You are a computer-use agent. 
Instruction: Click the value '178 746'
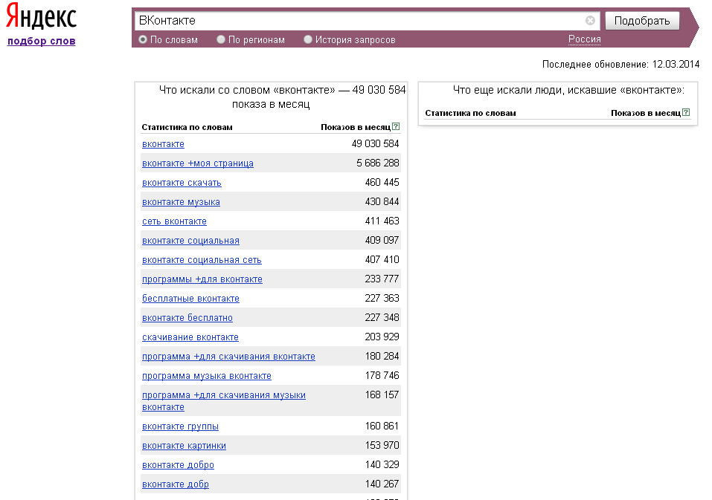tap(382, 375)
